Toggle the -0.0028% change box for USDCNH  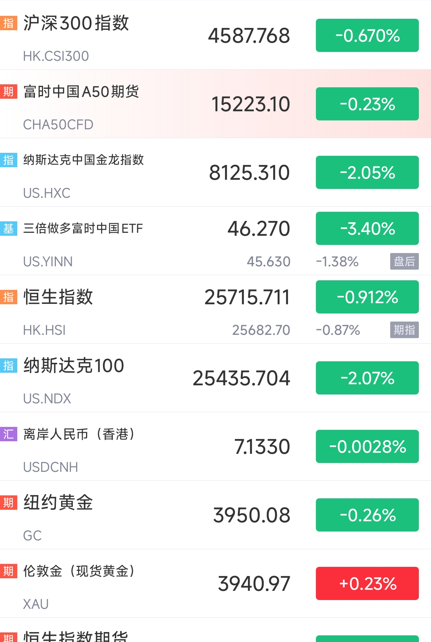(x=367, y=446)
